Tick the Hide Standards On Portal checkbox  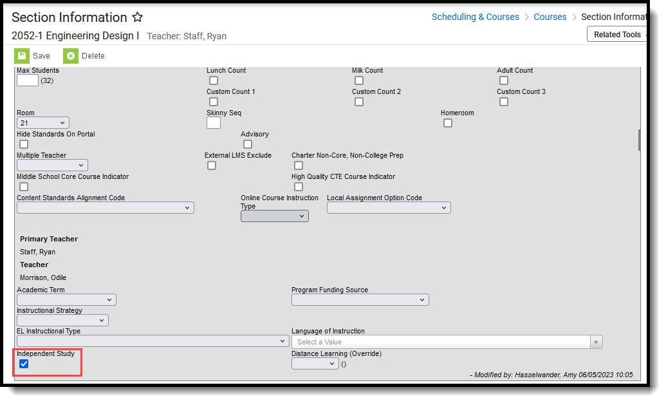24,144
